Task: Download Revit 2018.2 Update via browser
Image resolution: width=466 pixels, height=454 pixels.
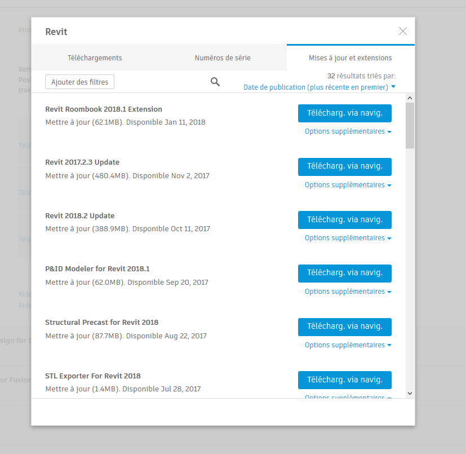Action: coord(344,220)
